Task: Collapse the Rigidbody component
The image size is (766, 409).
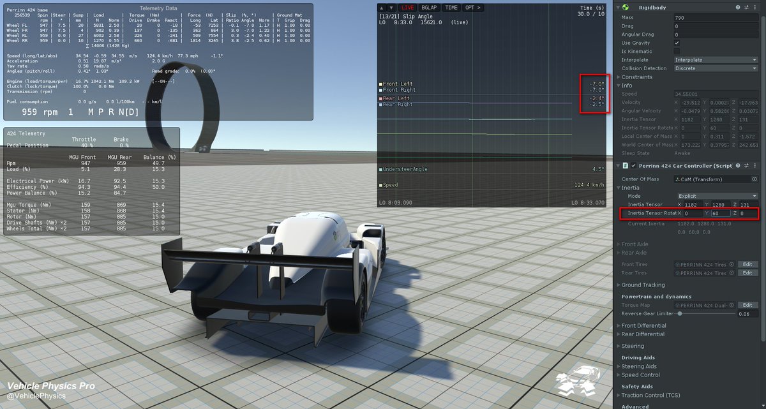Action: pyautogui.click(x=618, y=8)
